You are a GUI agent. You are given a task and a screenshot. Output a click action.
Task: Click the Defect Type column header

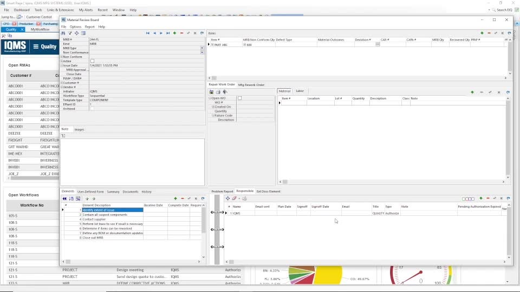click(x=296, y=39)
